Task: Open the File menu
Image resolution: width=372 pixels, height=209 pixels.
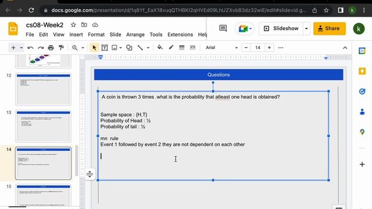Action: (x=30, y=35)
